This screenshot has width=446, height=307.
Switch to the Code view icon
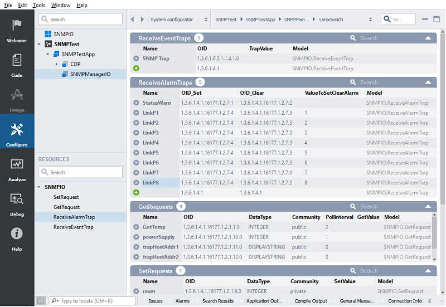17,60
